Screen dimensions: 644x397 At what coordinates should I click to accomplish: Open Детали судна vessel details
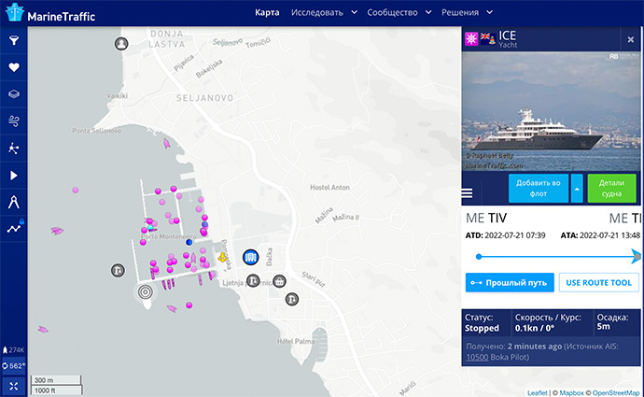pos(611,189)
